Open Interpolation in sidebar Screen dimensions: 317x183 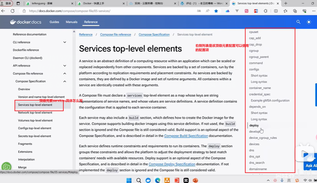click(x=26, y=159)
